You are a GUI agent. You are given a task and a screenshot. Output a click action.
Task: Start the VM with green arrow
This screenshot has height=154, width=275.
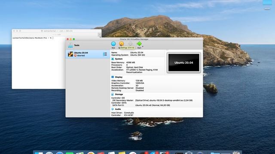(139, 44)
